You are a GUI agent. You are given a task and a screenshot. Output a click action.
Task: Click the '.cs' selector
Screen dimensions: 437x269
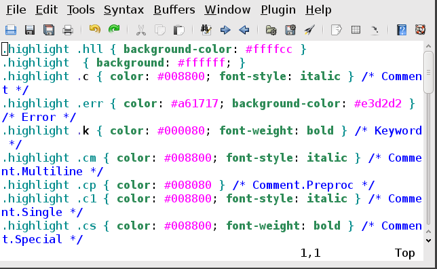click(x=86, y=226)
